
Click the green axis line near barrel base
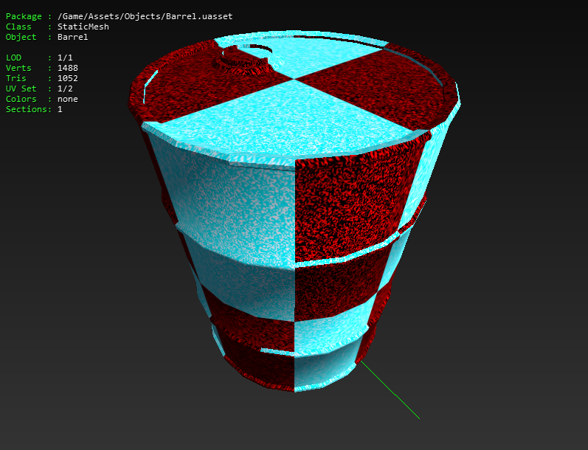tap(390, 390)
